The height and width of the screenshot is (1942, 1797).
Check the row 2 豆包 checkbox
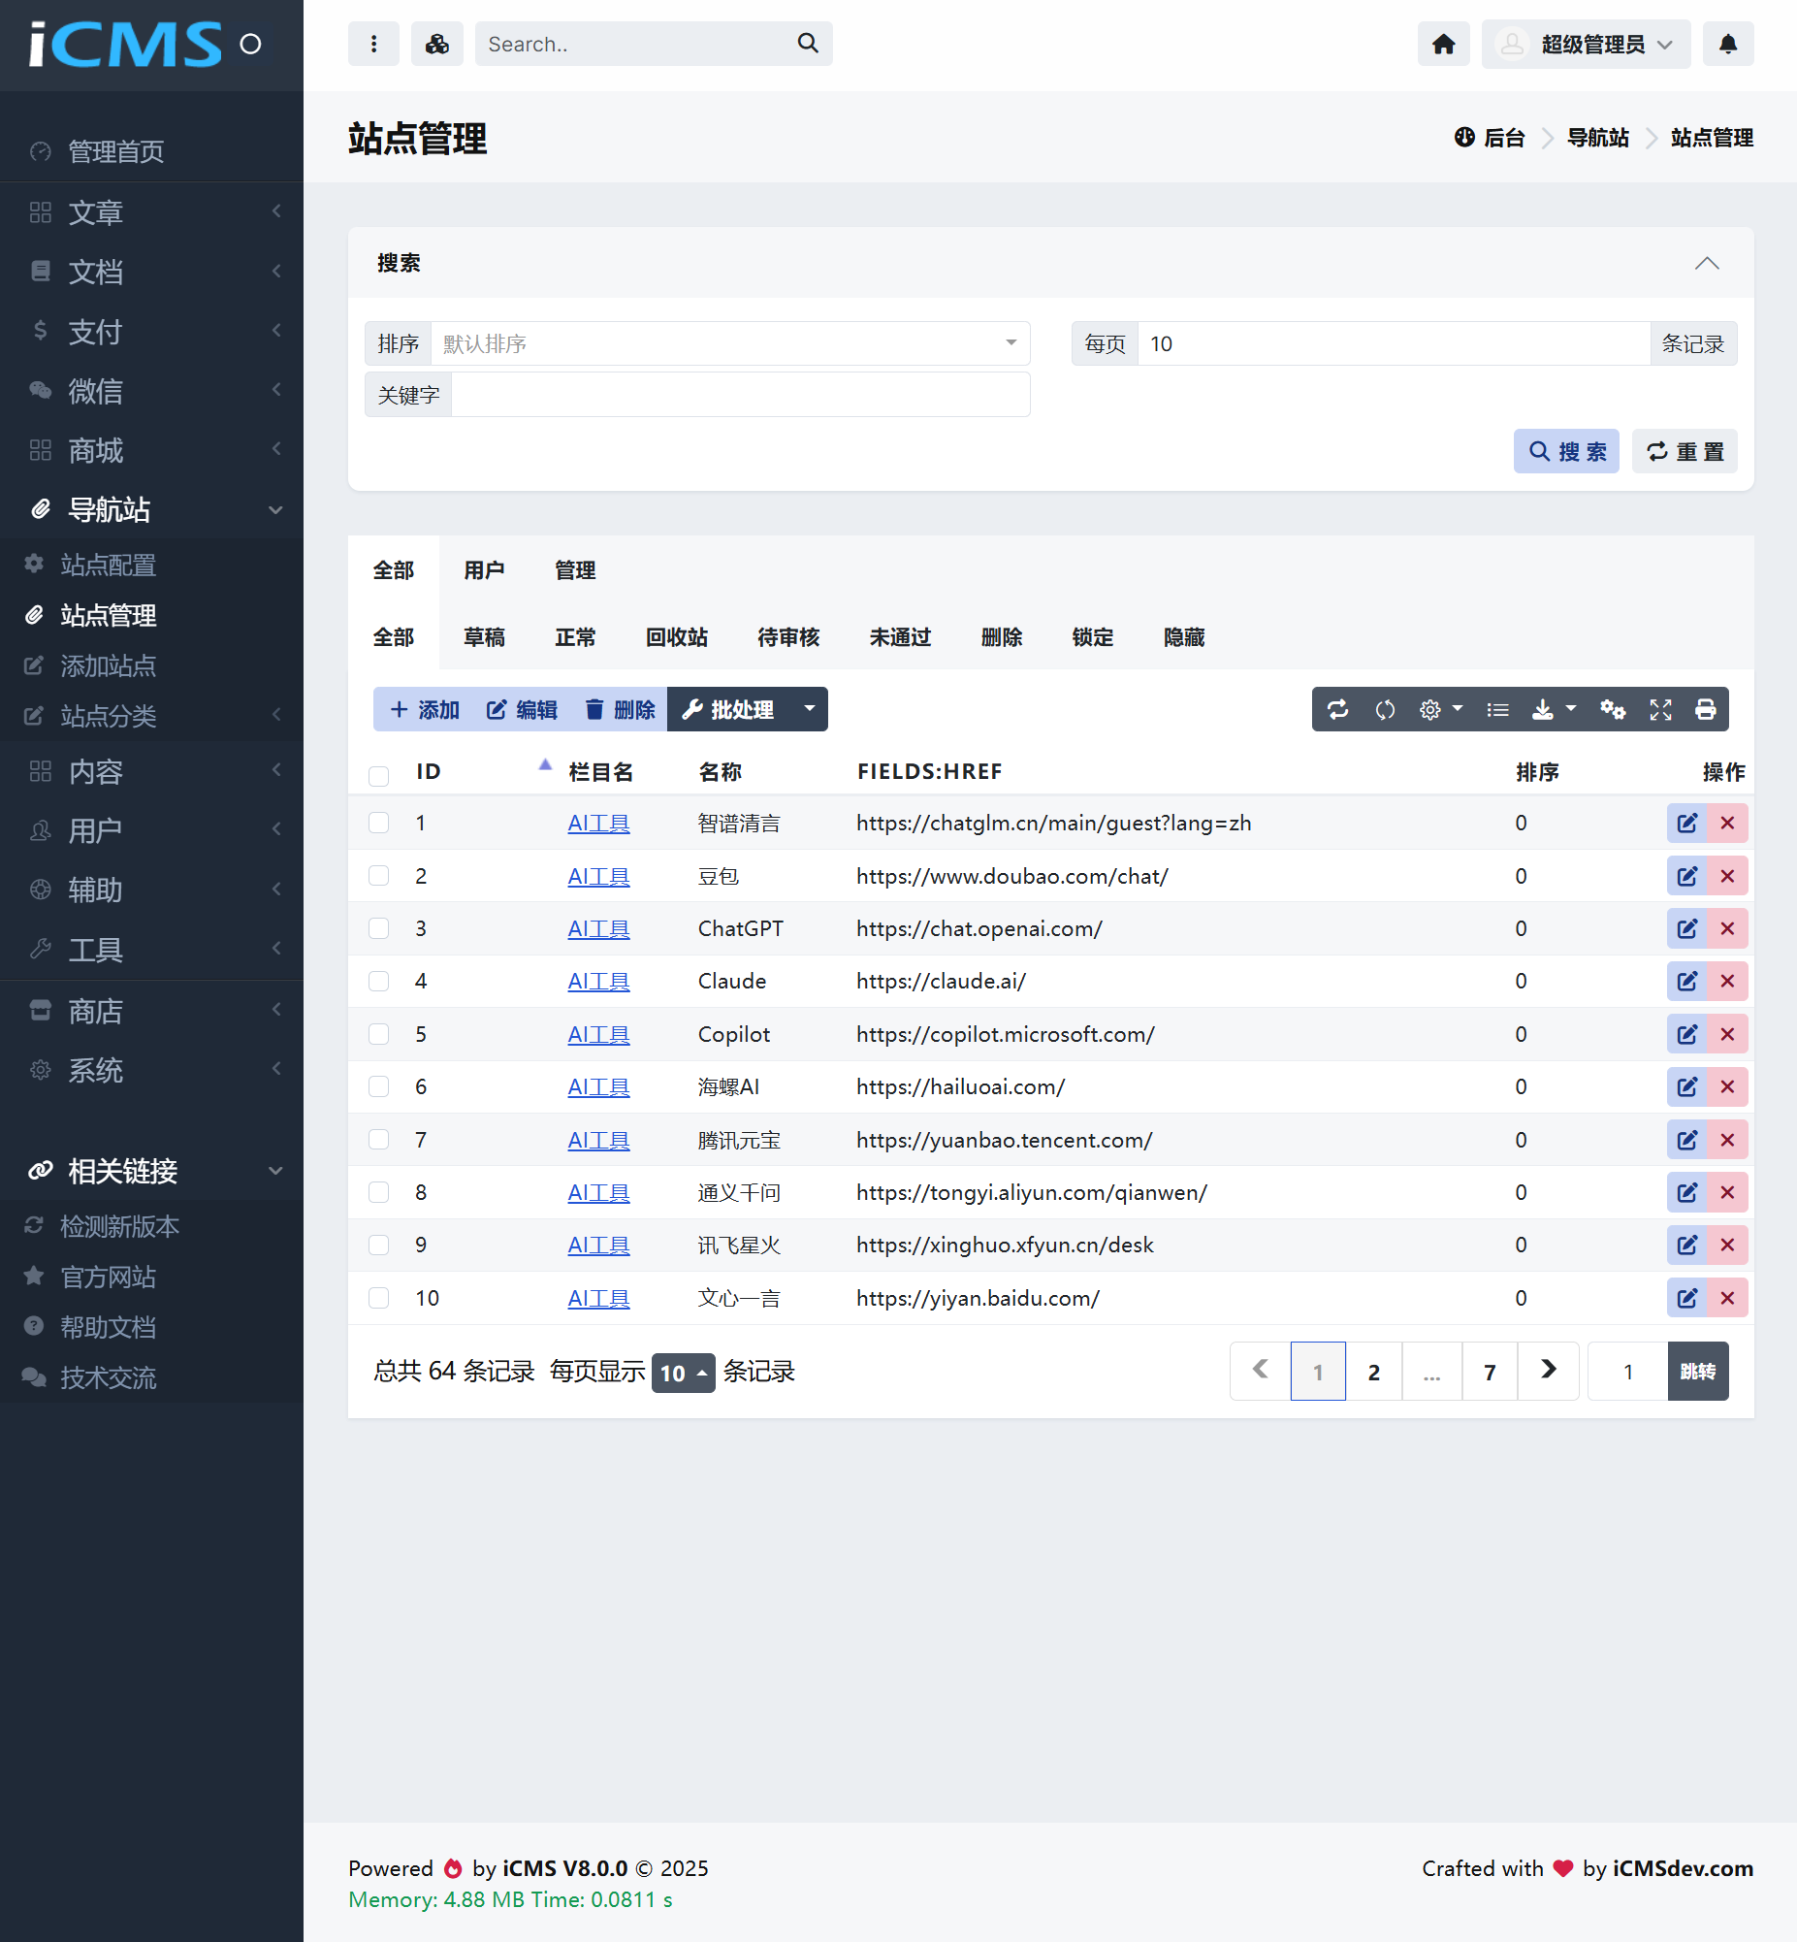pos(378,875)
